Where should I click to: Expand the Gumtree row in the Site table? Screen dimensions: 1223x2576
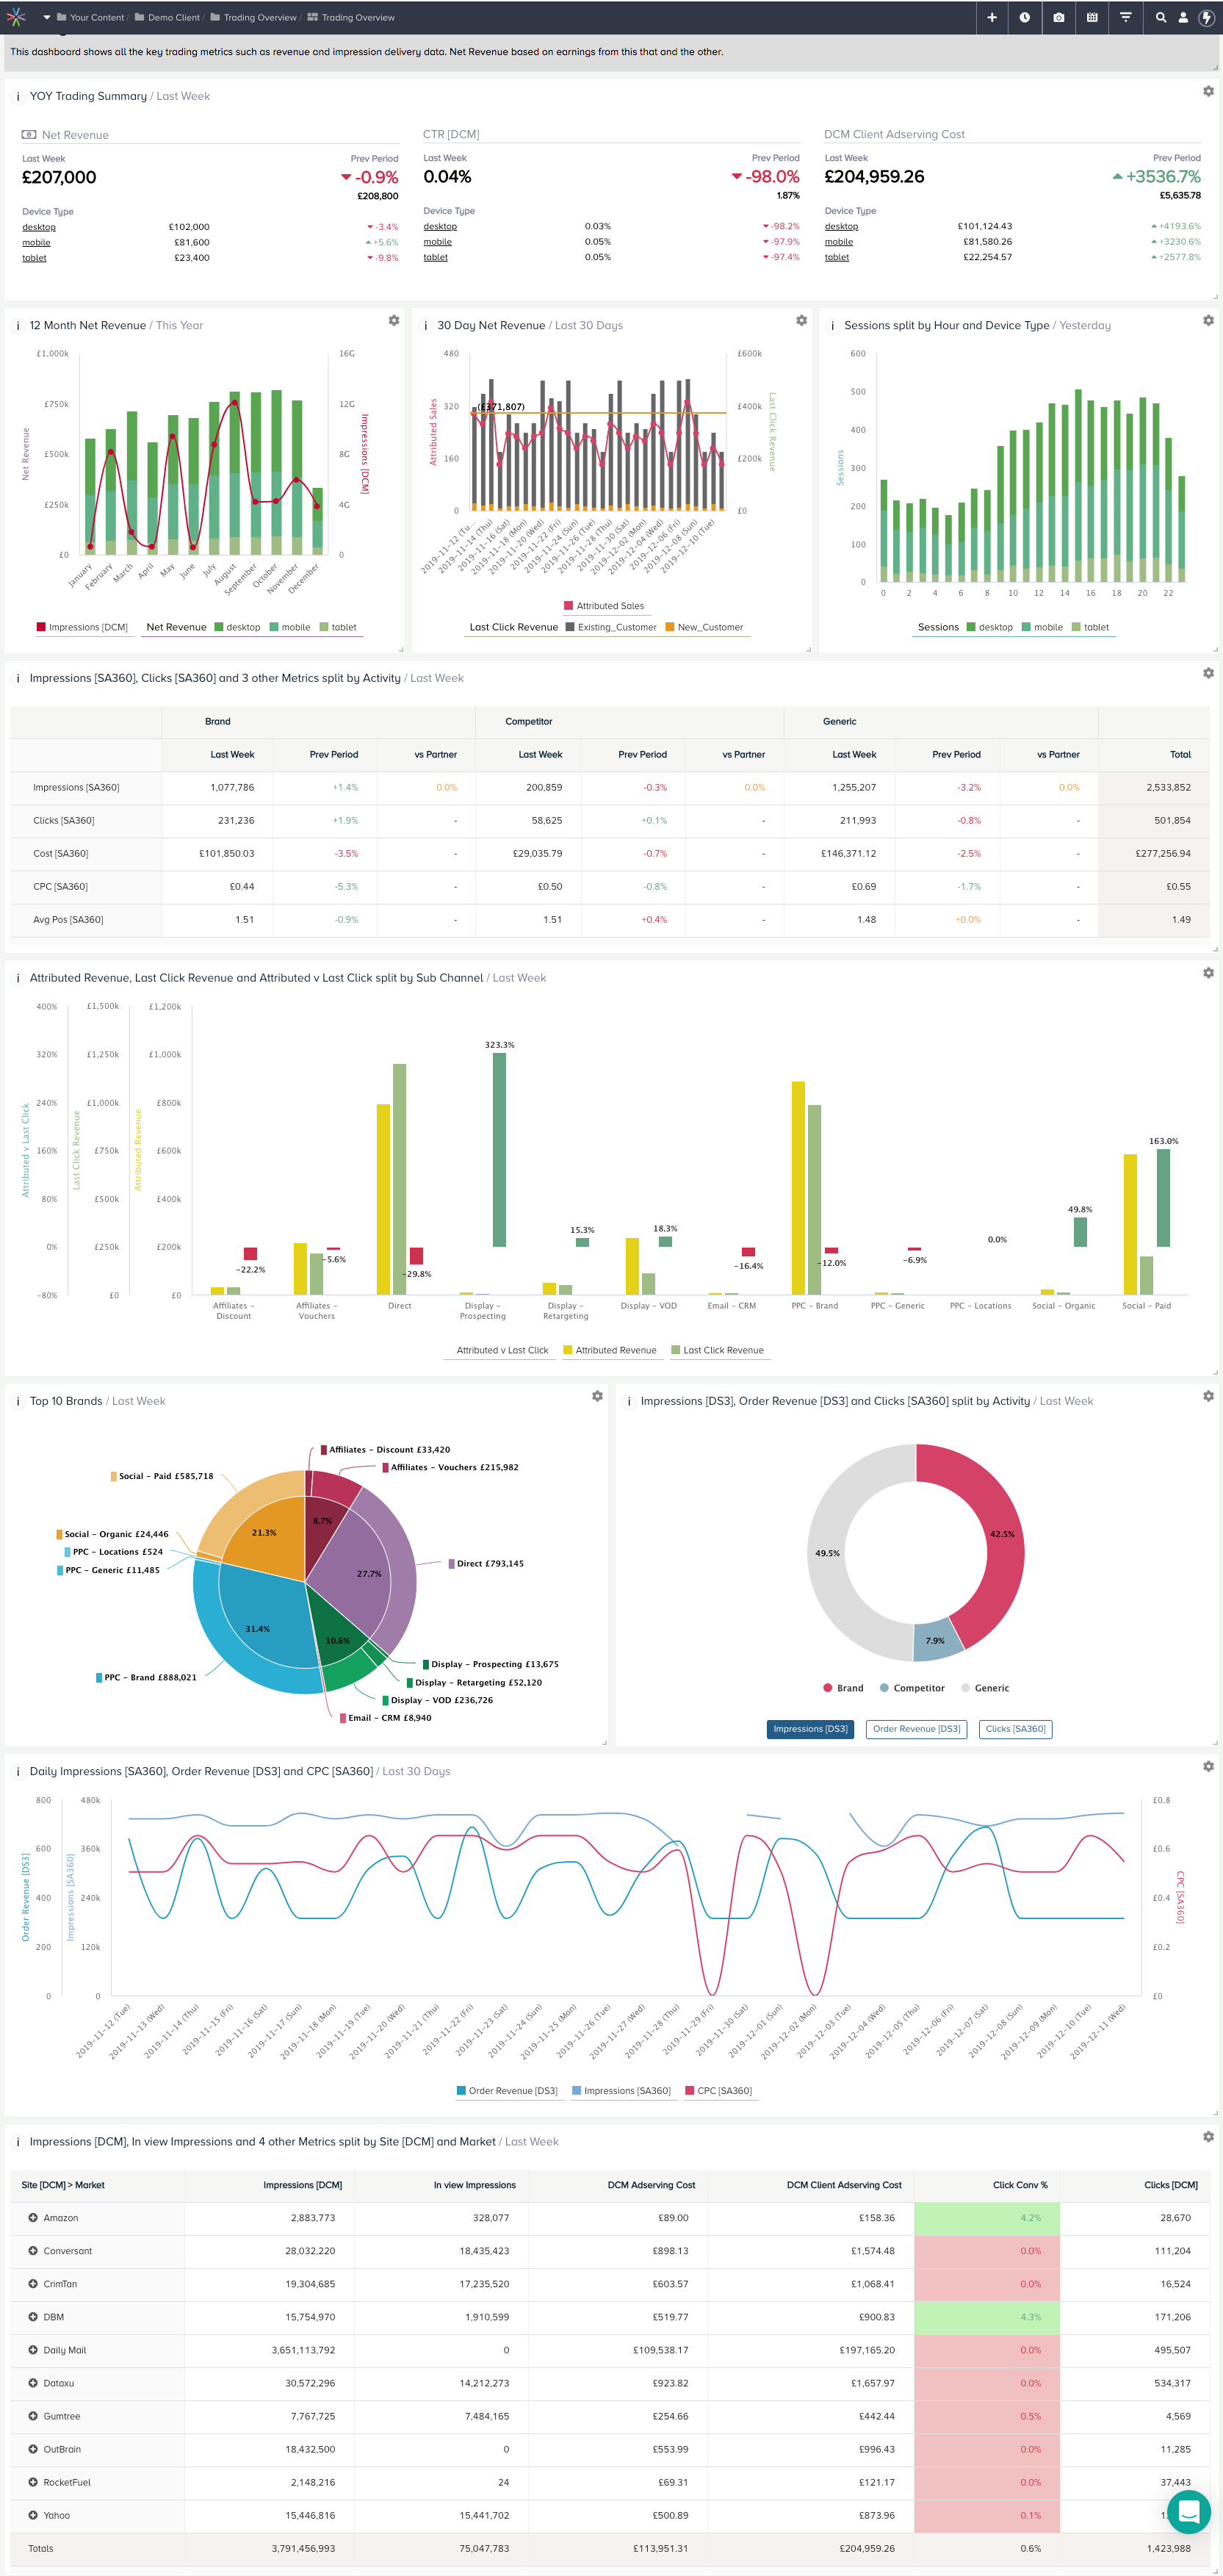(x=34, y=2416)
